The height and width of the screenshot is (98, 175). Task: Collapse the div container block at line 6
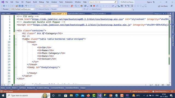tap(16, 30)
